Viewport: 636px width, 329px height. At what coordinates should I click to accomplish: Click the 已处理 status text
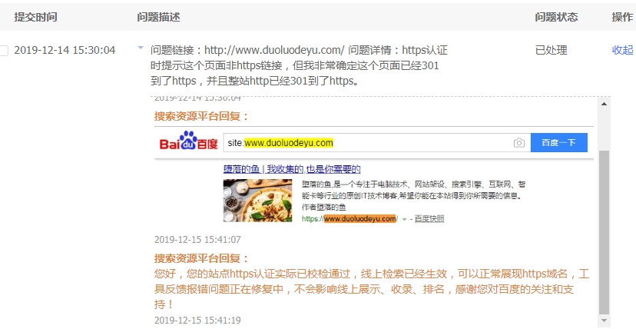552,50
